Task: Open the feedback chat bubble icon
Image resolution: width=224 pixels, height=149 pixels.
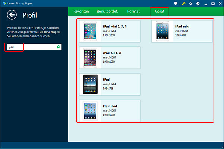Action: pos(176,4)
